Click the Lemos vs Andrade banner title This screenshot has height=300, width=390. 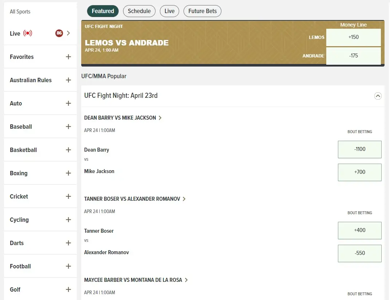click(x=127, y=43)
